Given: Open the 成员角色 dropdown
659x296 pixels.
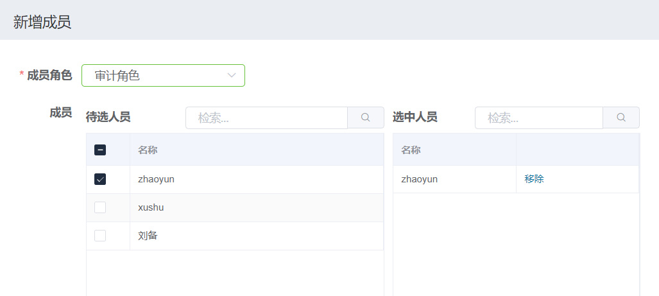Looking at the screenshot, I should 163,76.
